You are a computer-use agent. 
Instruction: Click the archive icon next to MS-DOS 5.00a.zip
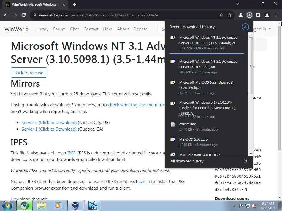(x=173, y=139)
